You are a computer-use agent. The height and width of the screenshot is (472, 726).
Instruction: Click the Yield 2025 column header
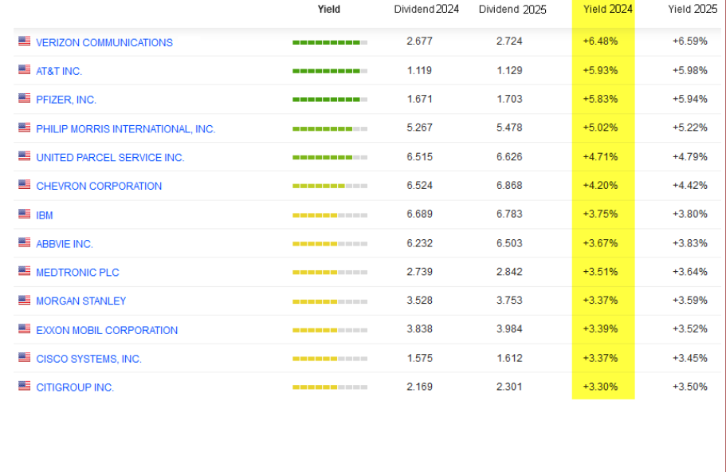click(692, 10)
